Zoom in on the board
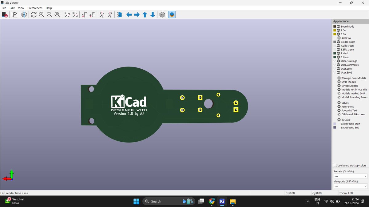The width and height of the screenshot is (369, 207). 42,14
